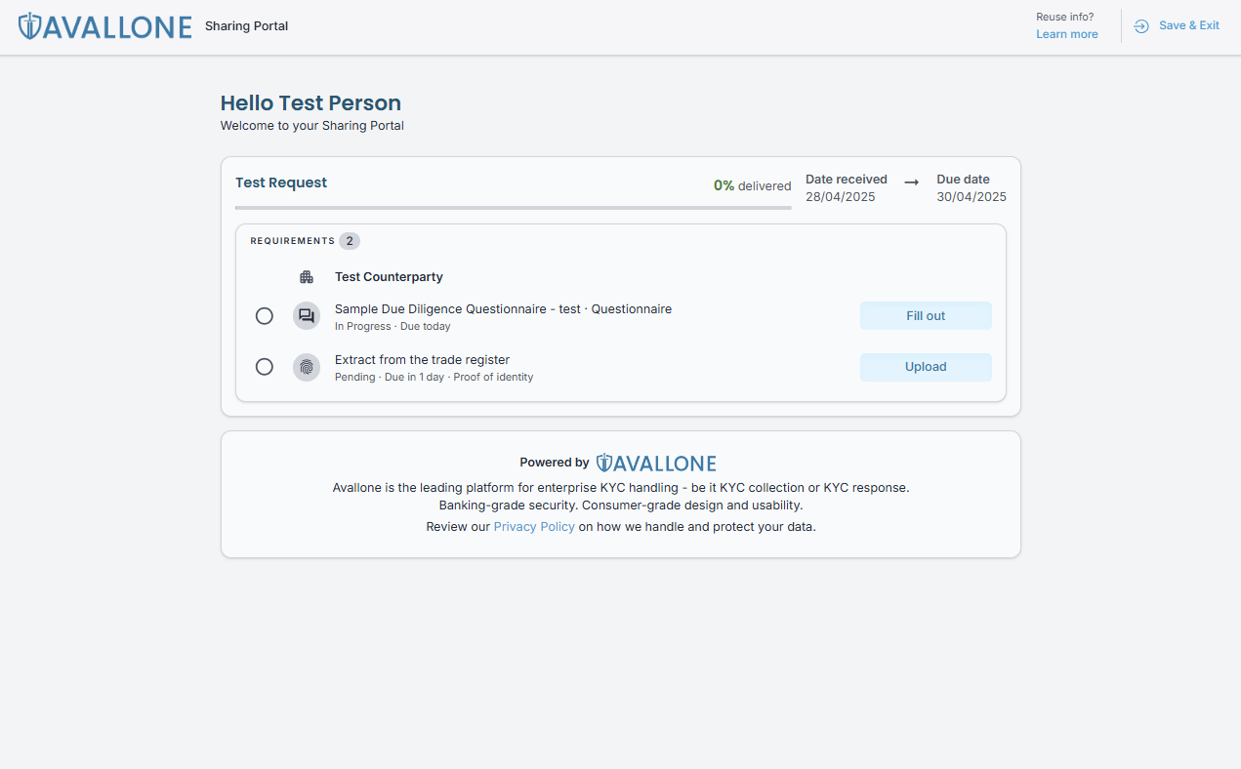Click the Test Request progress bar
The height and width of the screenshot is (769, 1241).
514,208
